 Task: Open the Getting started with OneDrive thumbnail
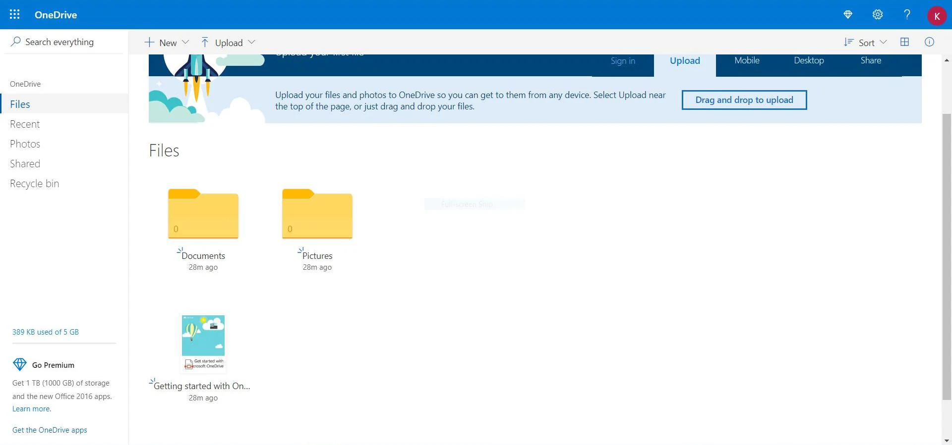203,343
